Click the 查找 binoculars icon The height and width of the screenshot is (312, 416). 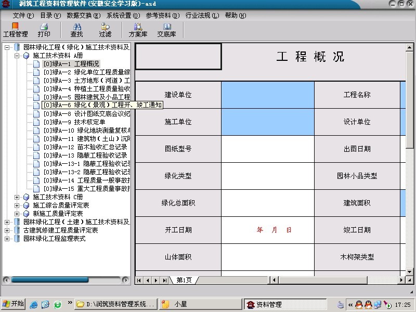click(76, 30)
